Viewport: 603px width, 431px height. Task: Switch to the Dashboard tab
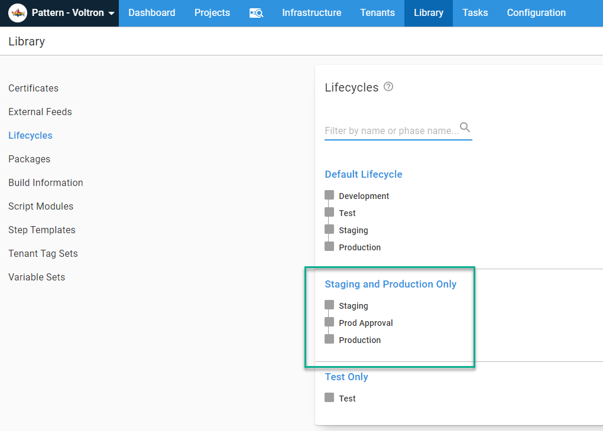151,12
